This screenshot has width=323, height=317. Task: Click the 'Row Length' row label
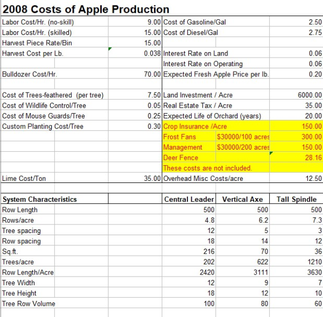click(x=20, y=210)
